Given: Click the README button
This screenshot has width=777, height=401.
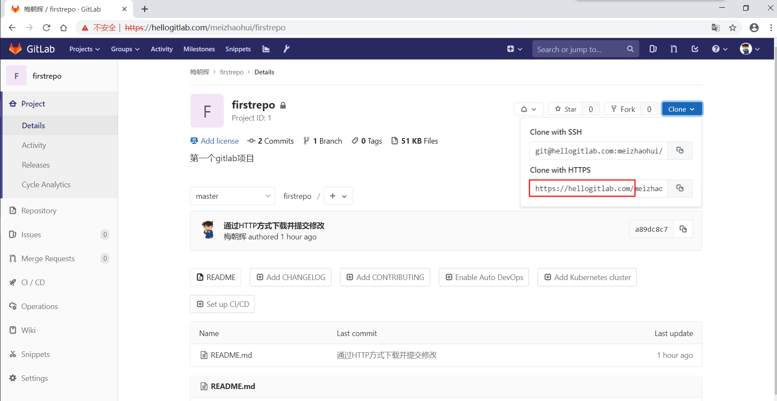Looking at the screenshot, I should point(216,277).
